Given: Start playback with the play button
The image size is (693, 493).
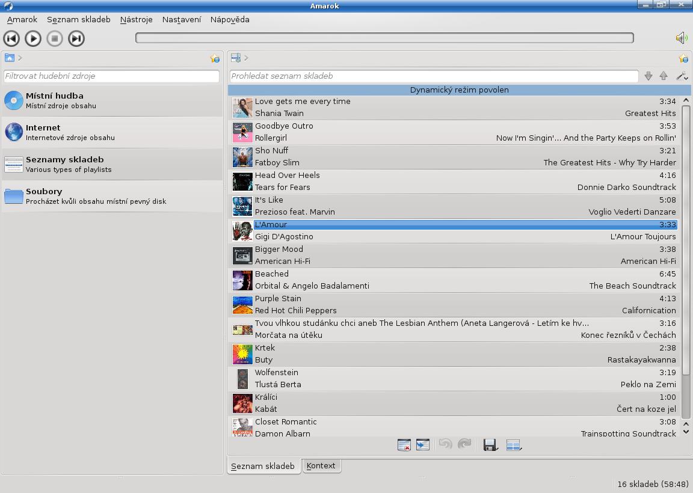Looking at the screenshot, I should (33, 38).
